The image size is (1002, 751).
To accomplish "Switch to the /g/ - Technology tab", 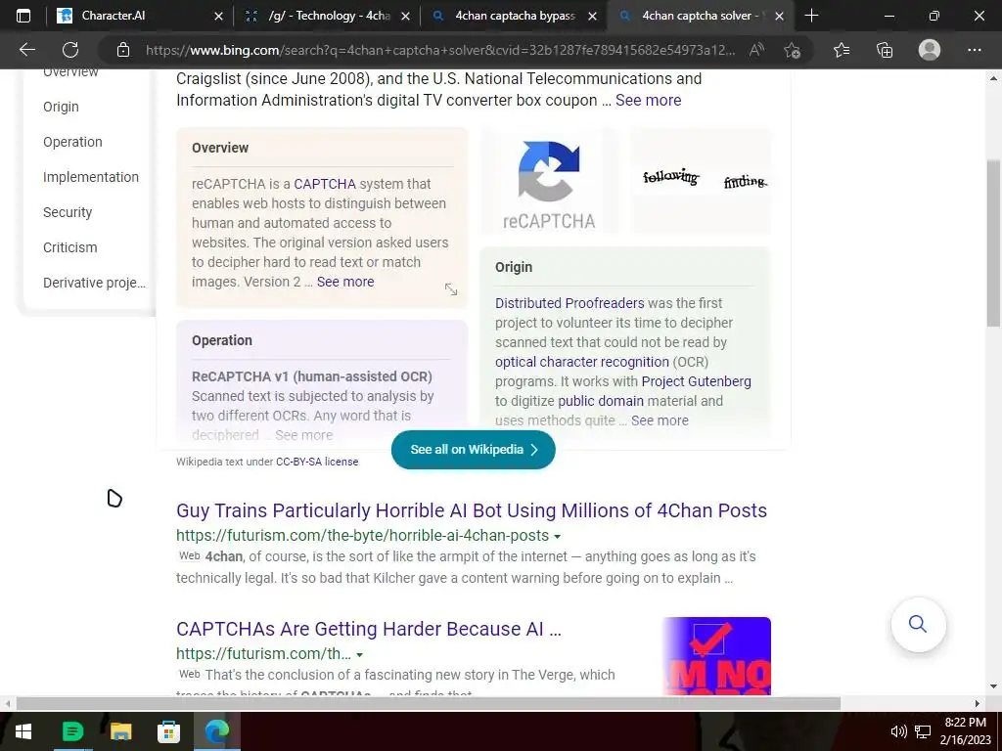I will click(327, 16).
